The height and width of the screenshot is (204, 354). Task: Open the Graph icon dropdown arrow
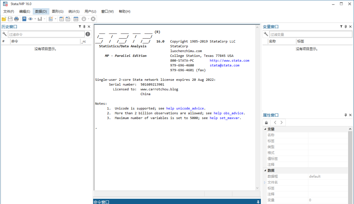click(45, 19)
